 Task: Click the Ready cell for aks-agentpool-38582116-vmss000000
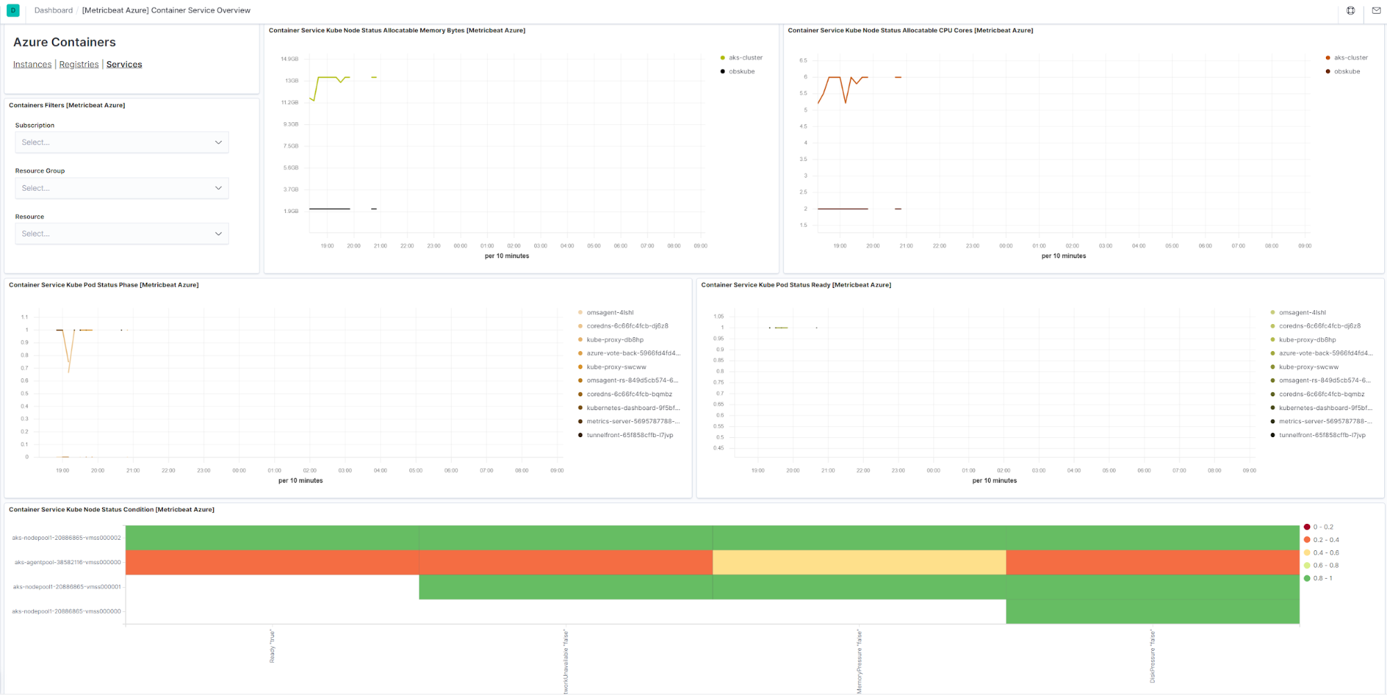click(x=272, y=563)
